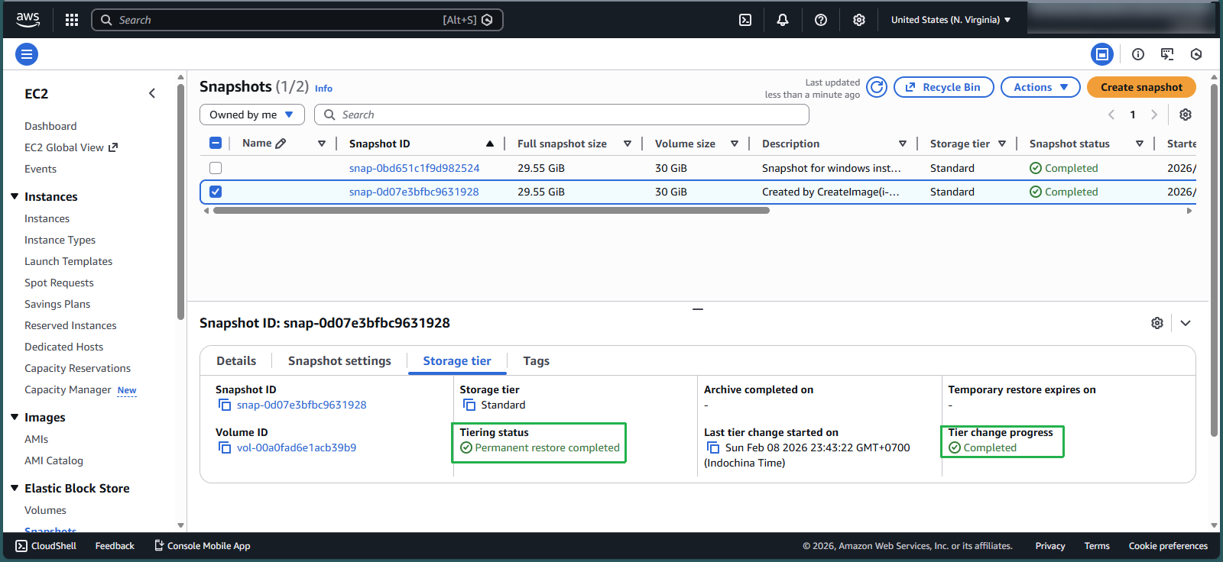Click the Create snapshot button
The width and height of the screenshot is (1223, 562).
tap(1140, 87)
